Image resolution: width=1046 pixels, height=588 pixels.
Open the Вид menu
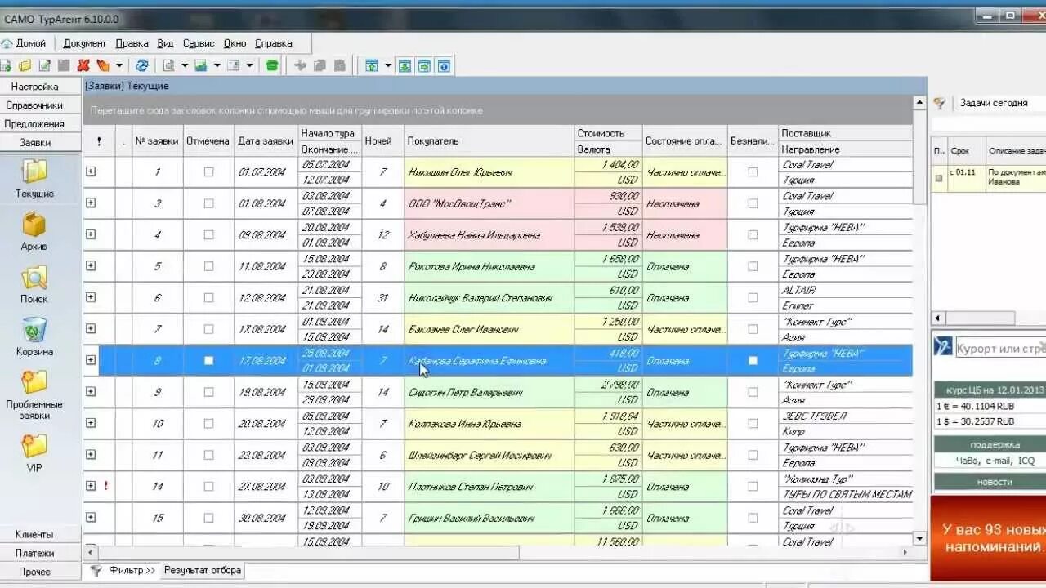click(x=166, y=43)
